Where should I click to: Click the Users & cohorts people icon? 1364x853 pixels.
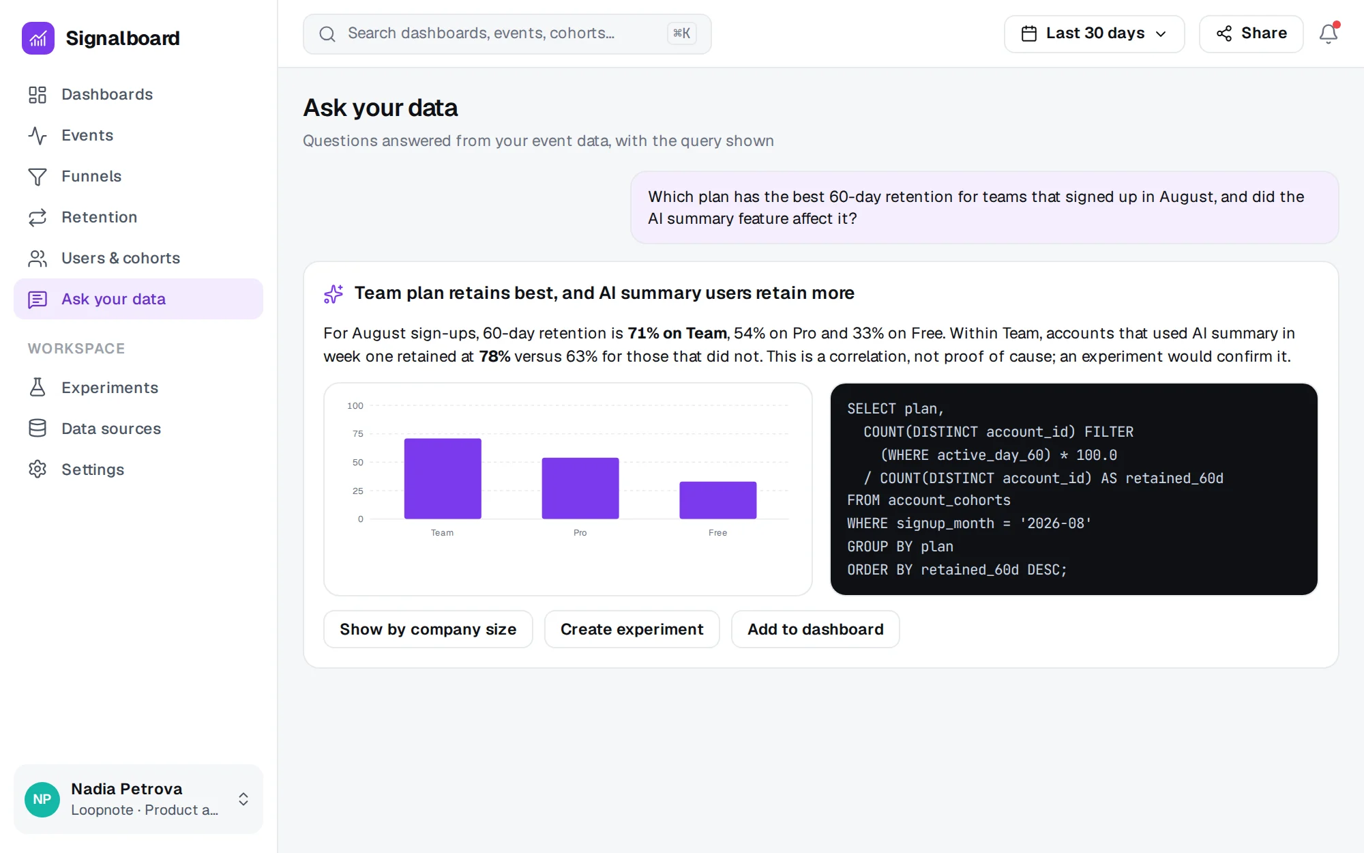(38, 259)
